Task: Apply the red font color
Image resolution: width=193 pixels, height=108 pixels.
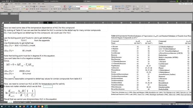Action: 27,9
